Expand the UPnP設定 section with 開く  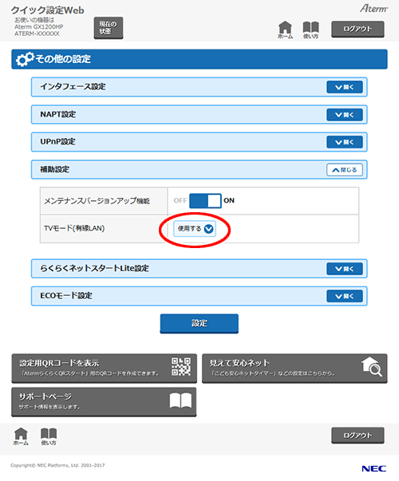pos(345,142)
